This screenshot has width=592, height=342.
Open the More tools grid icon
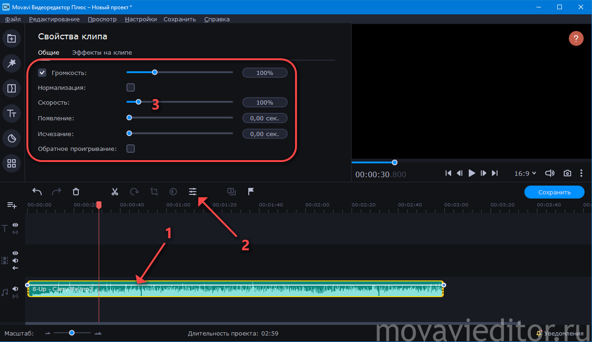[12, 163]
